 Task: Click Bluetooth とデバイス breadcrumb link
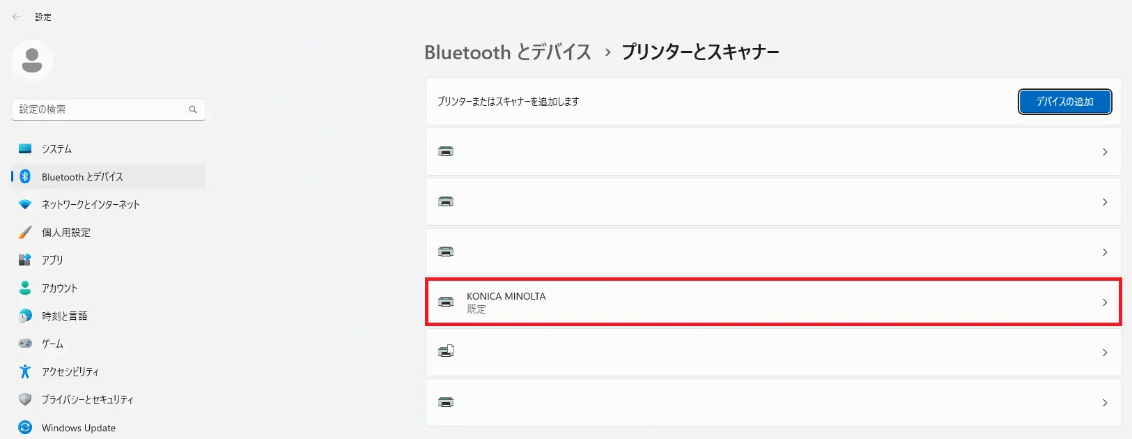pyautogui.click(x=507, y=52)
